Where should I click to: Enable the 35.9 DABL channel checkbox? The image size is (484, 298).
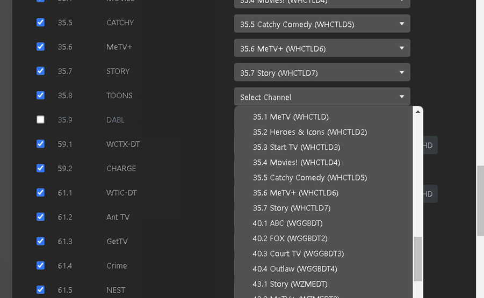[40, 120]
